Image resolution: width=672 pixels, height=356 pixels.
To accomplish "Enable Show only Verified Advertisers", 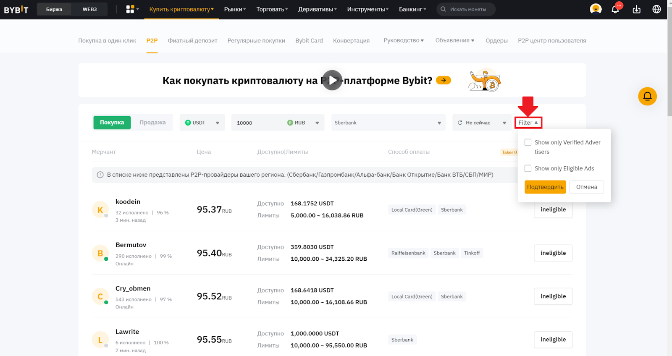I will tap(528, 142).
